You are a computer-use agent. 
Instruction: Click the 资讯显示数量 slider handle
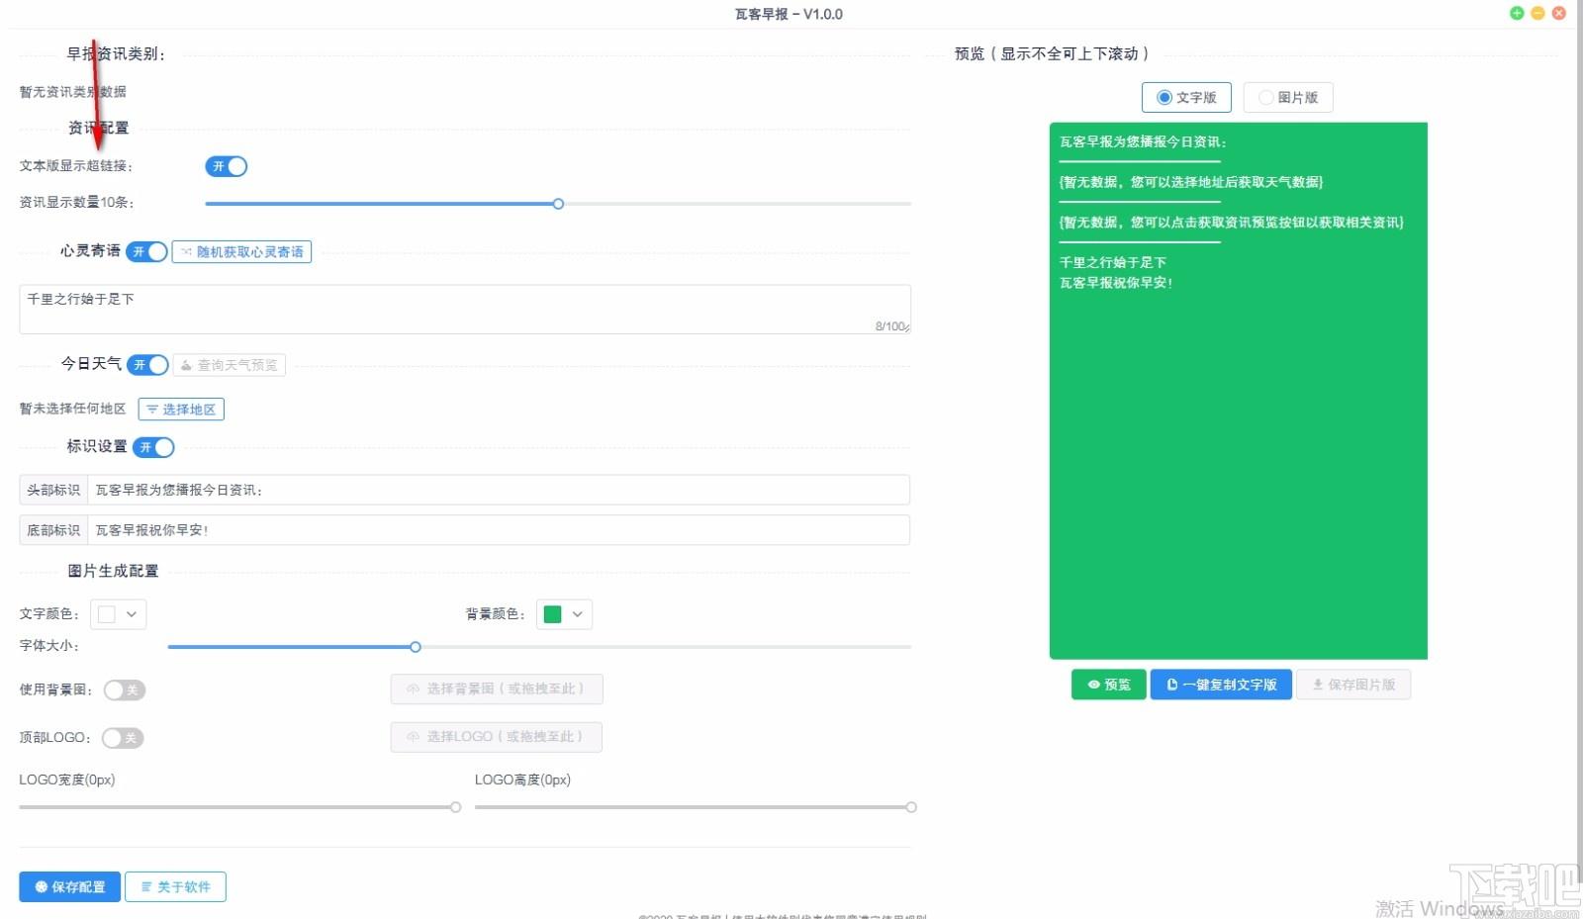(x=558, y=204)
